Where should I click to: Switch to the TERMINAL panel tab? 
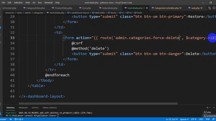click(10, 108)
